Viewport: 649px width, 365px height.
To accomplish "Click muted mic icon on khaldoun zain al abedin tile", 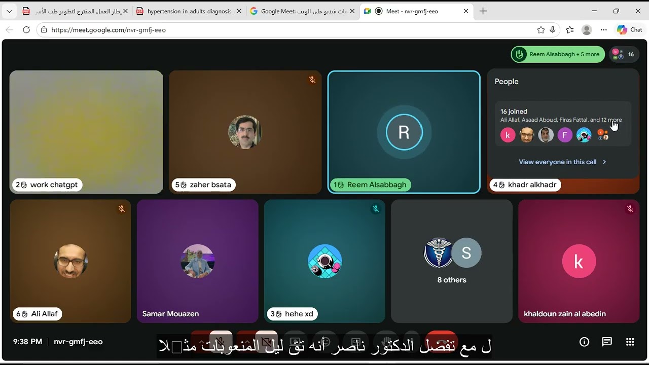I will click(x=630, y=208).
